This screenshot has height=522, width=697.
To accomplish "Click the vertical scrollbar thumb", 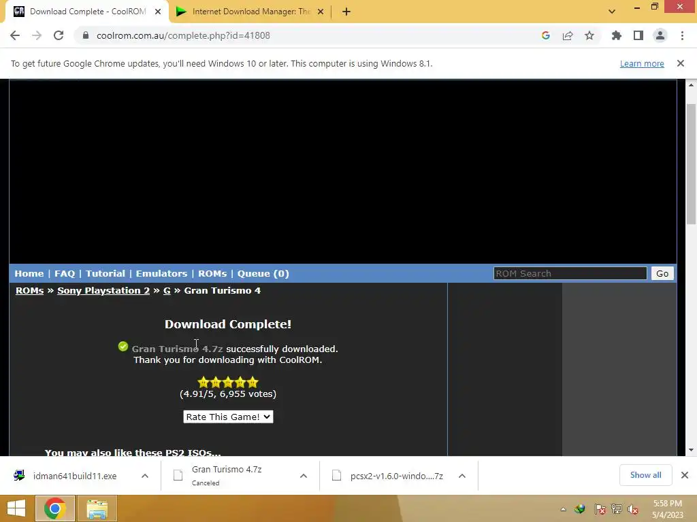I will point(692,163).
